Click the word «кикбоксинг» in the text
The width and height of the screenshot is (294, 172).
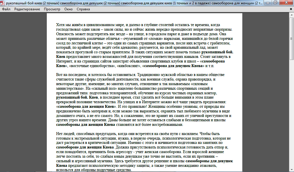pyautogui.click(x=127, y=66)
